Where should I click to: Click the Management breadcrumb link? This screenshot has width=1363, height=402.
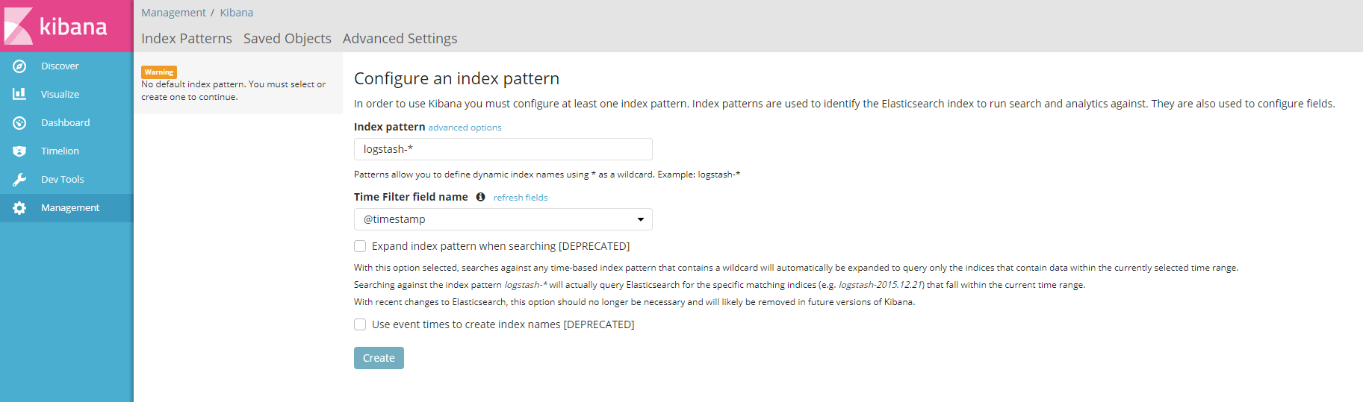point(173,13)
